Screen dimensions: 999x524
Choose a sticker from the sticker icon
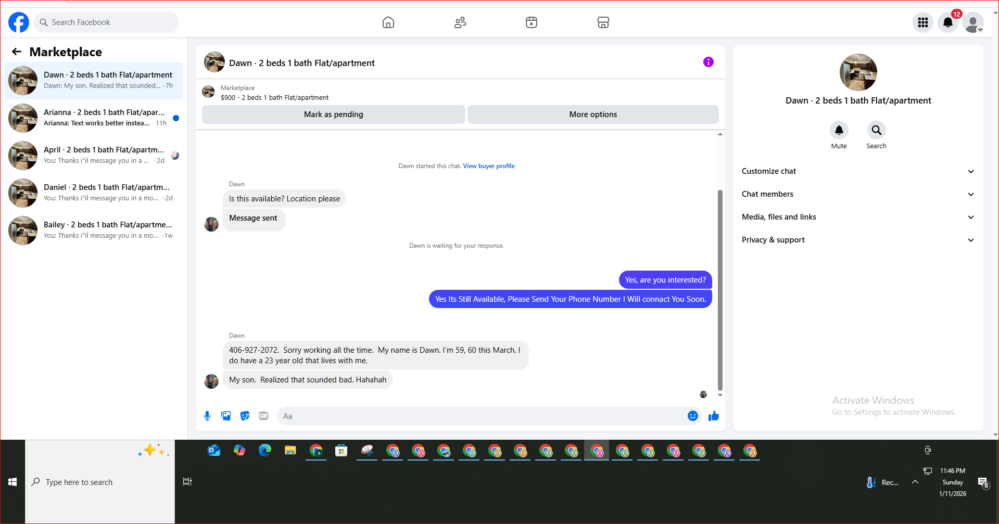245,416
